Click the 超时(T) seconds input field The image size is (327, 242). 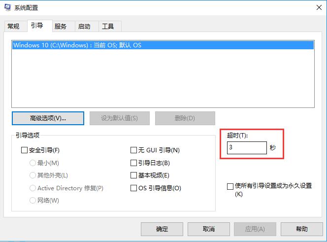[247, 148]
